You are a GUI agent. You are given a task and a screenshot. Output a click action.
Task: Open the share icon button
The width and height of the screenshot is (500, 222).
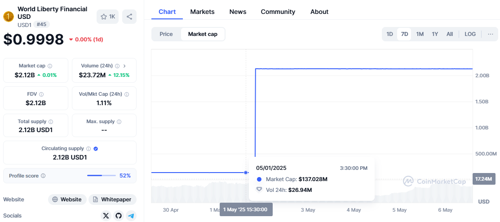[129, 17]
